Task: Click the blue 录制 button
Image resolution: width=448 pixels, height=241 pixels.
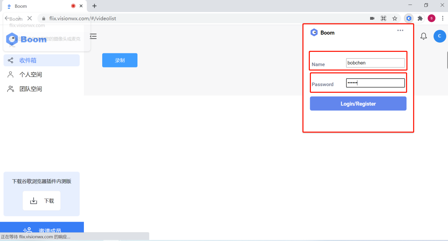Action: point(120,60)
